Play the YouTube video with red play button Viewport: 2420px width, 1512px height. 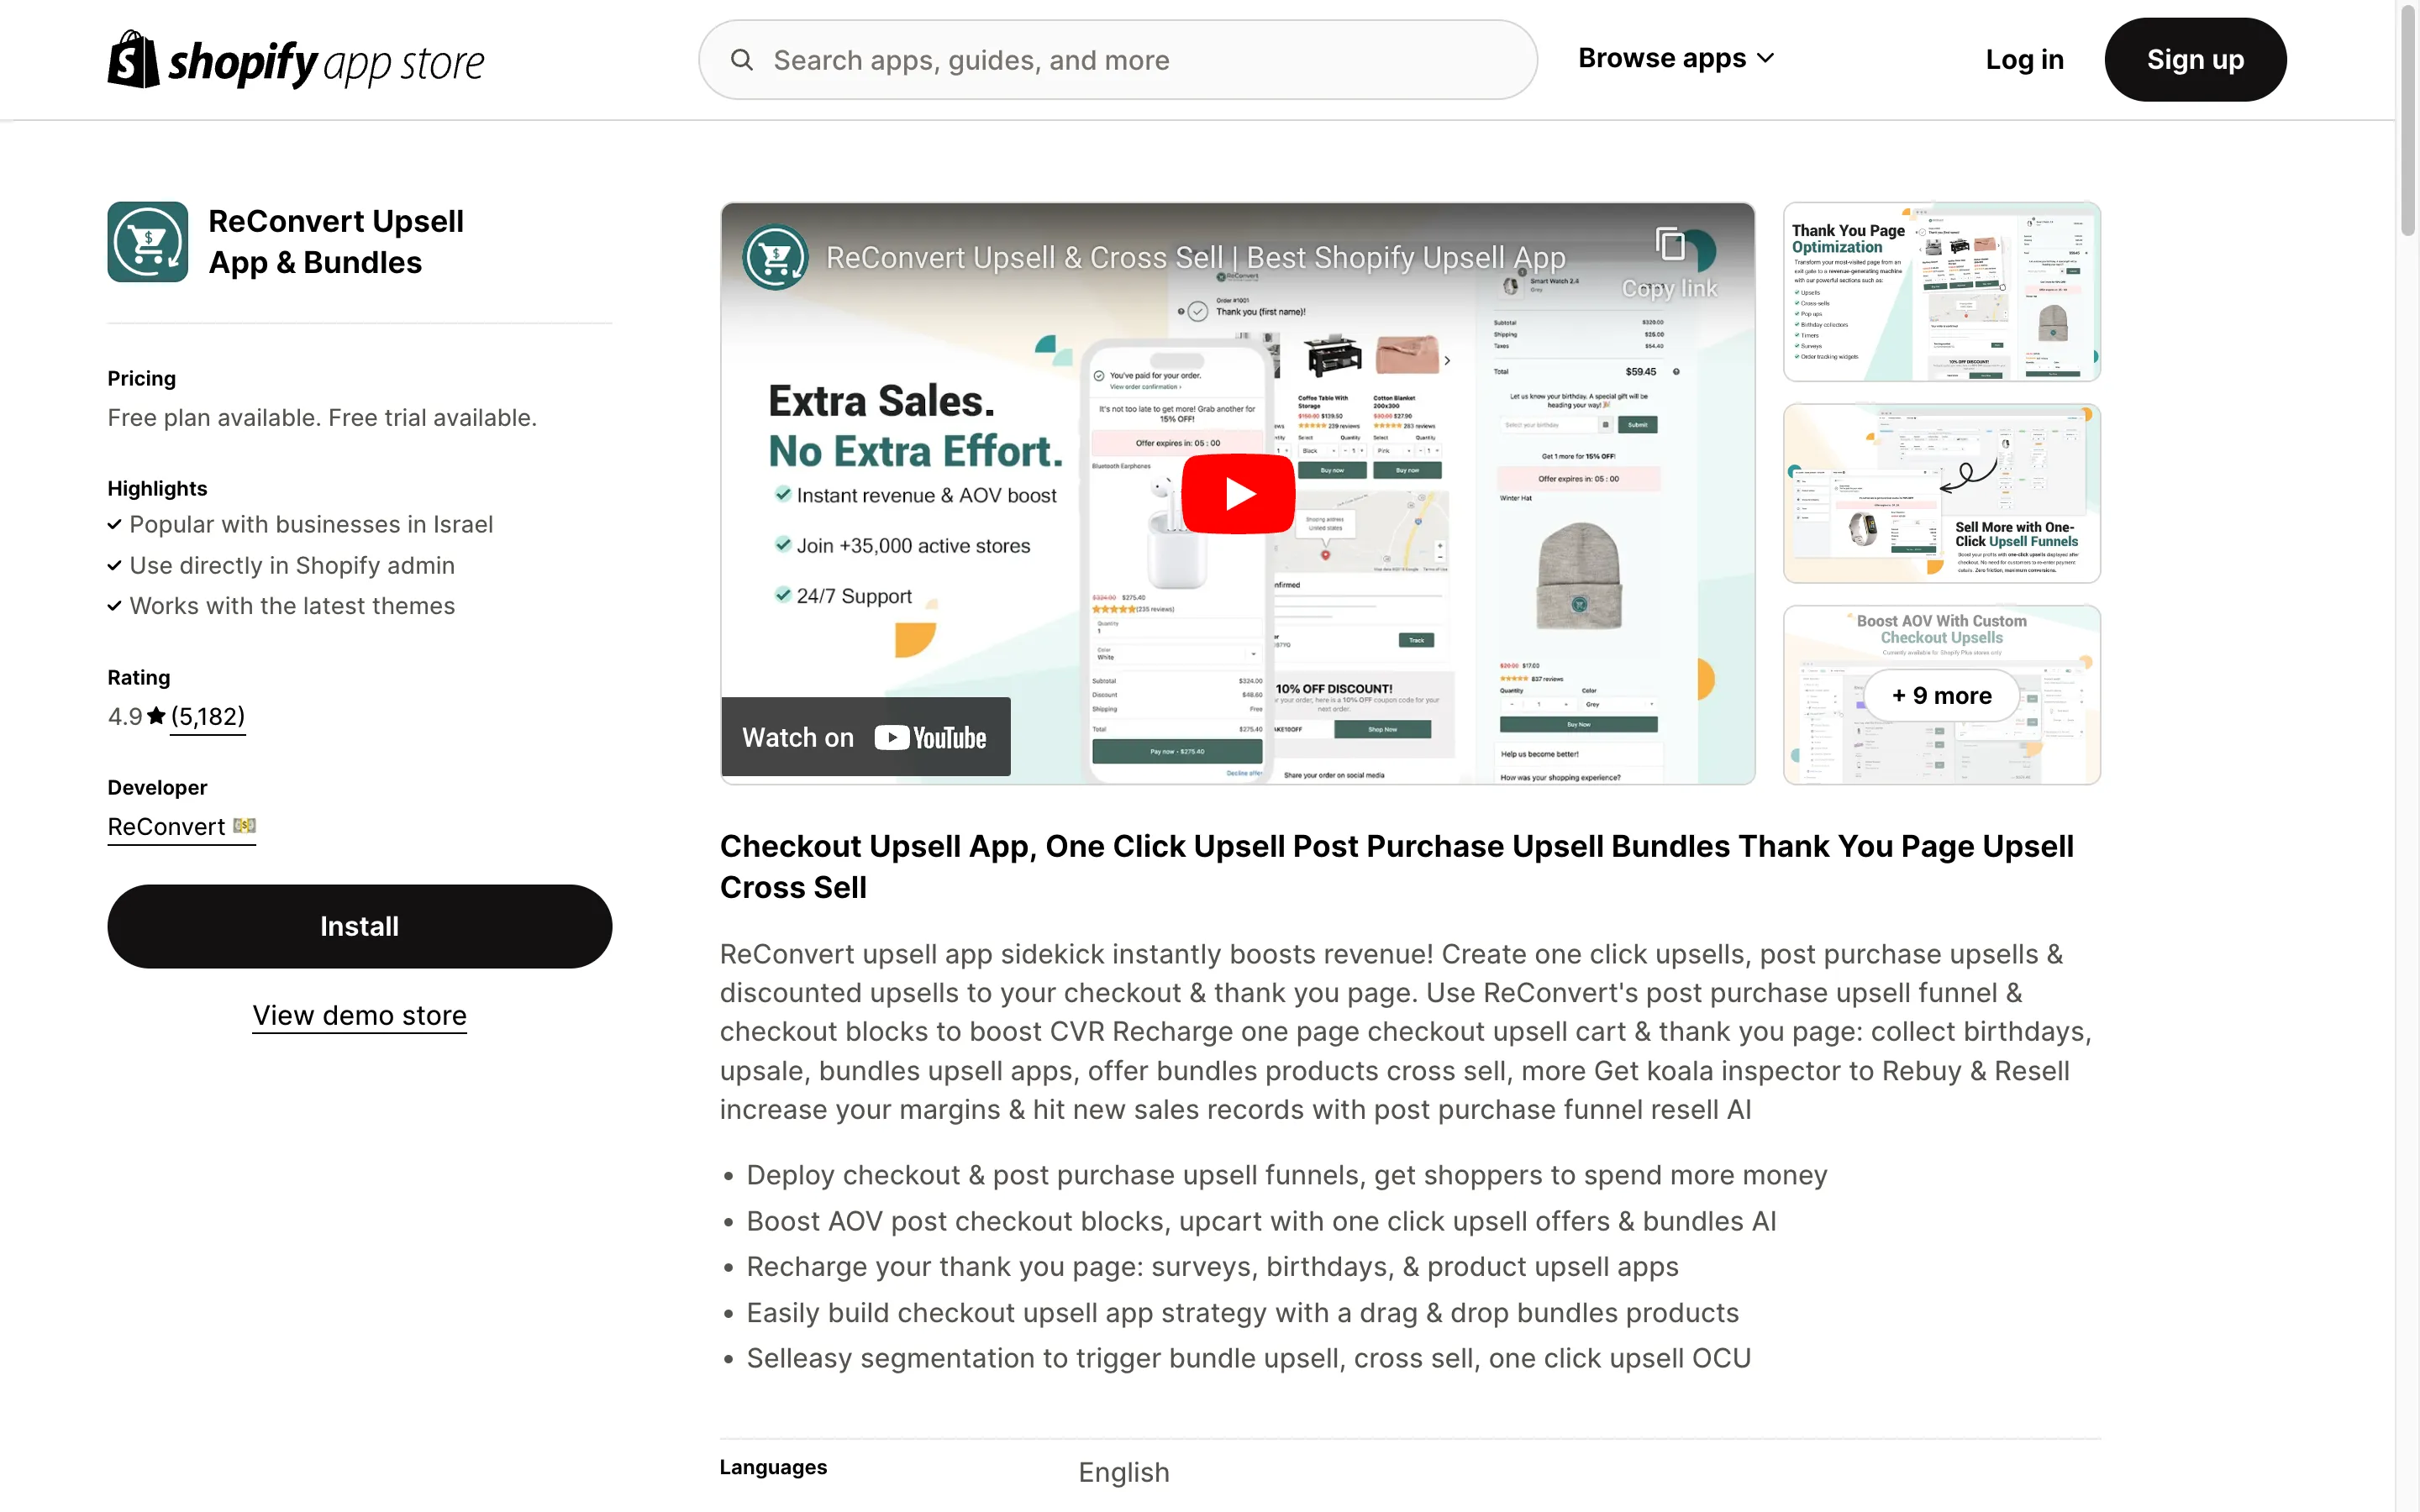click(1238, 494)
